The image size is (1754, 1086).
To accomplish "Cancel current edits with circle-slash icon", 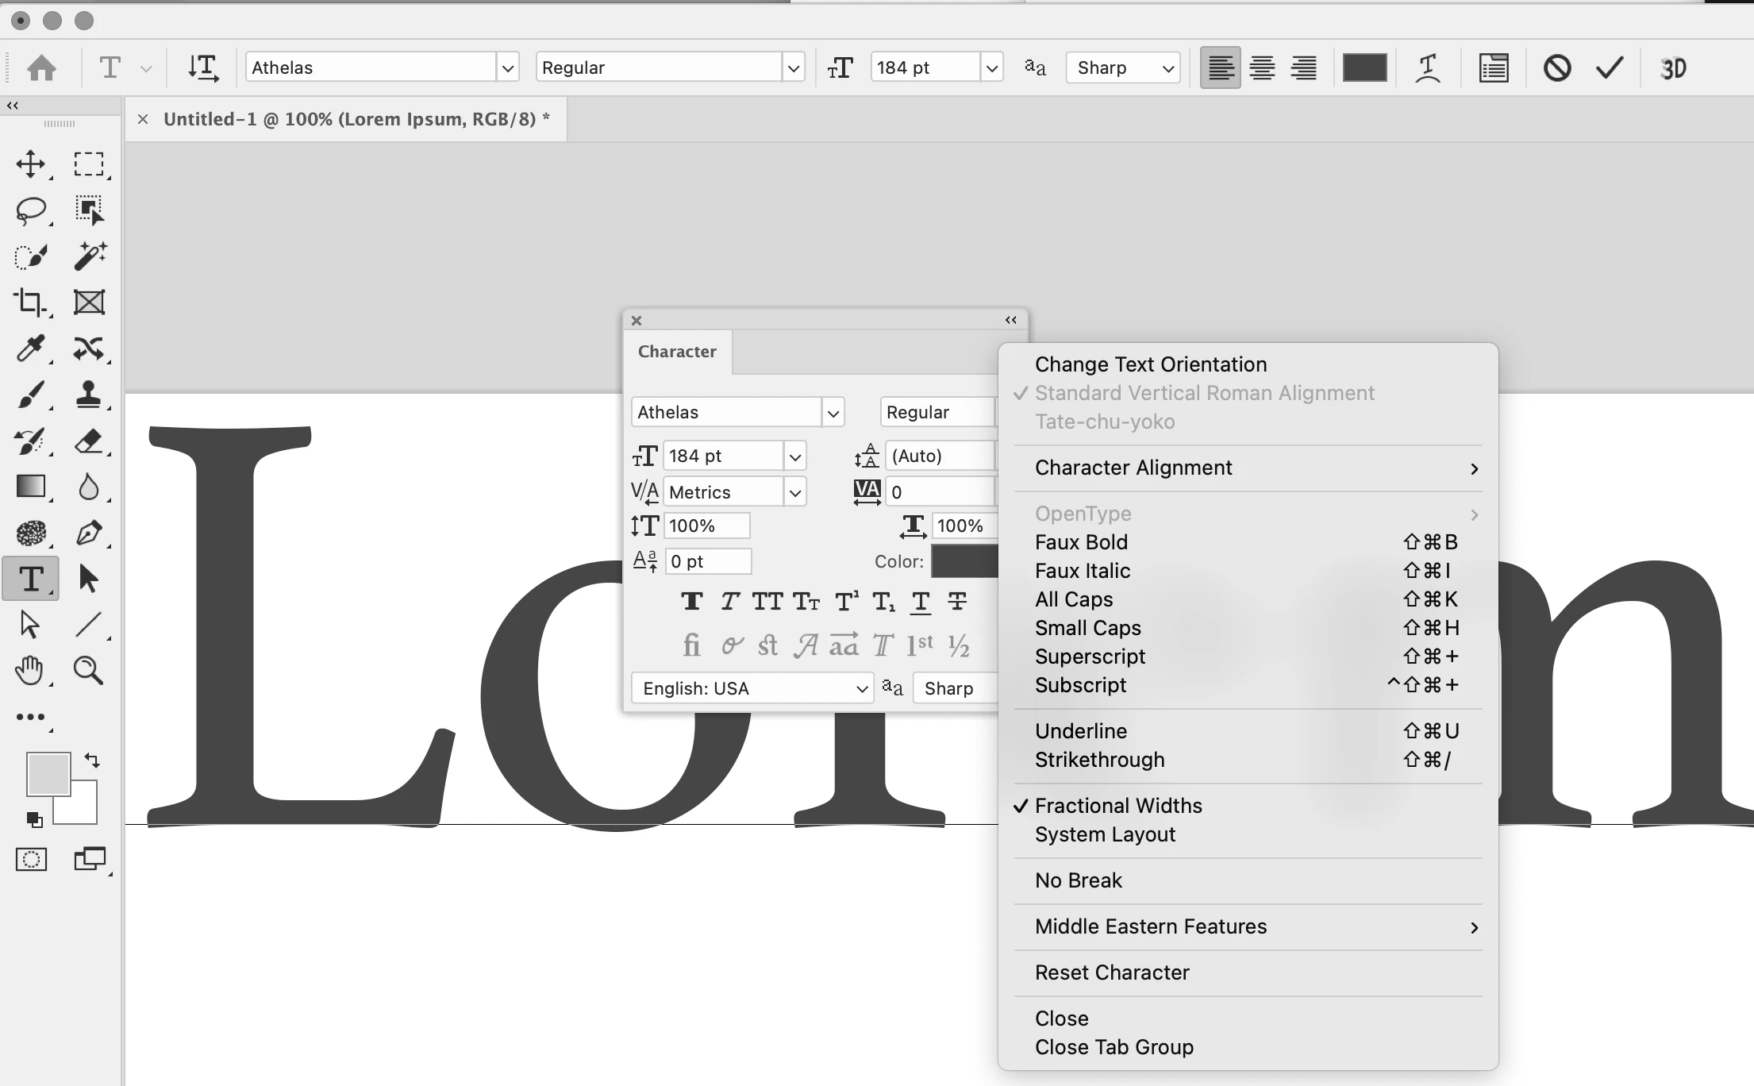I will coord(1556,68).
